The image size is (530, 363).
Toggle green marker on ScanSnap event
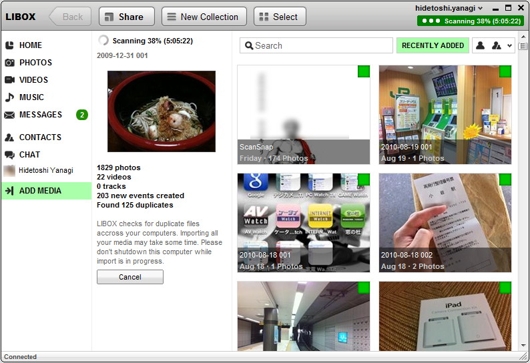[x=364, y=71]
